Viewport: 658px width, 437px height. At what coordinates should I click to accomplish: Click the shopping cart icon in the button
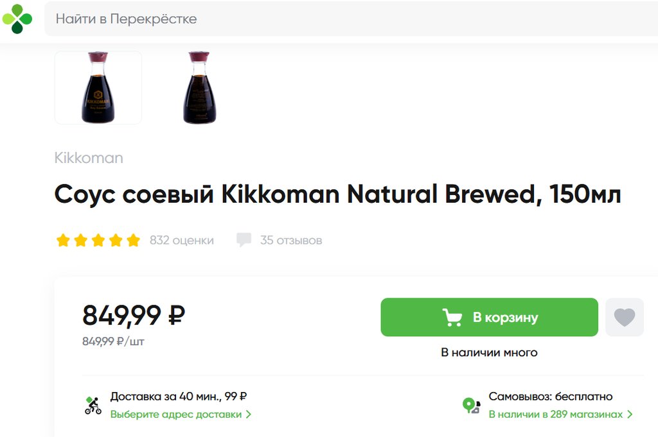click(452, 317)
